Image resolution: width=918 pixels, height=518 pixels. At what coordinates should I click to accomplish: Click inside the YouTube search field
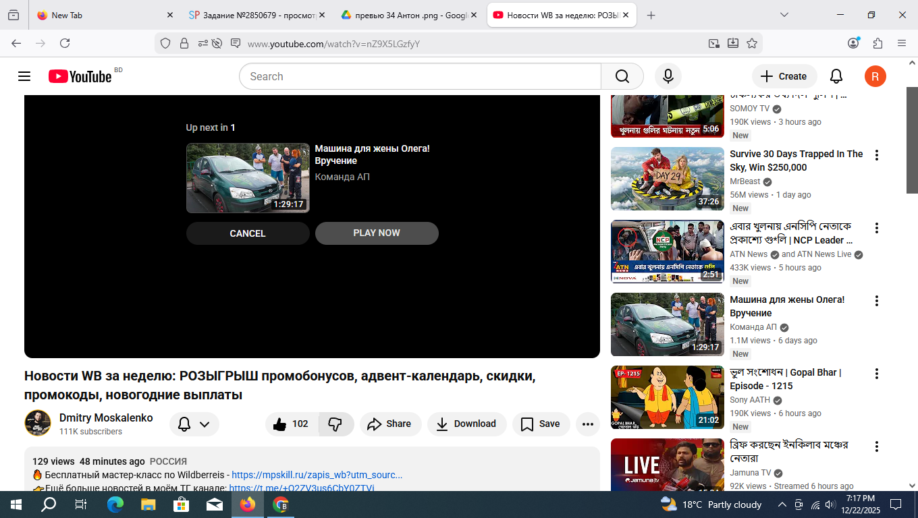pyautogui.click(x=420, y=76)
